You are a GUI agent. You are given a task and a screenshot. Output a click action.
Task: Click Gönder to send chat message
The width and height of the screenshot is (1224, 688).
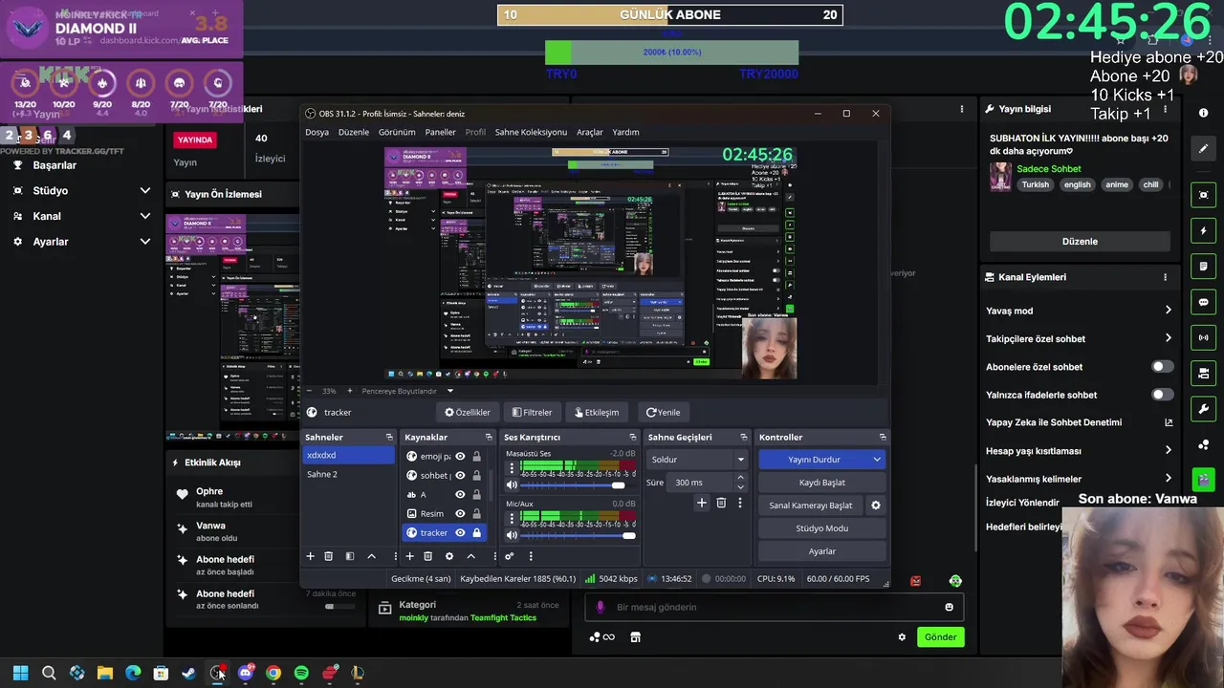(x=940, y=637)
